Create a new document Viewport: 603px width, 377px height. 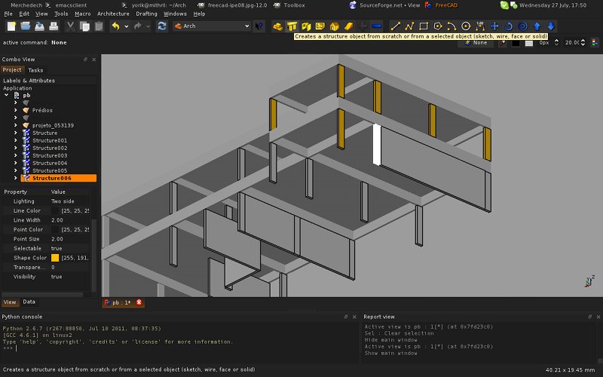click(x=11, y=26)
